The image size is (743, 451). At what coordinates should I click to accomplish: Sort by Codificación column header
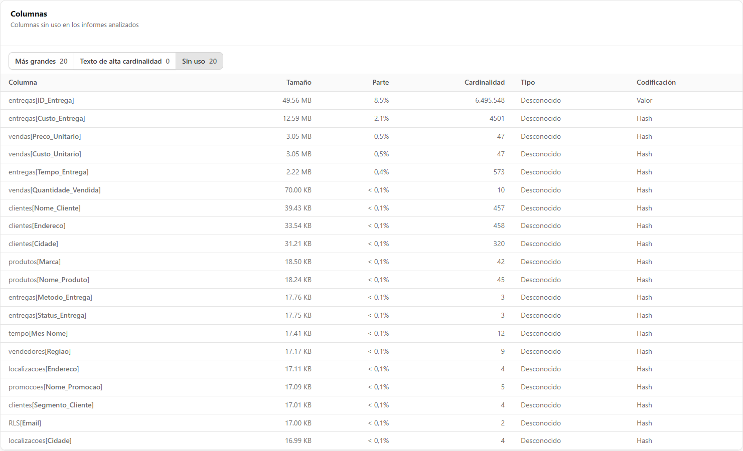click(x=656, y=82)
